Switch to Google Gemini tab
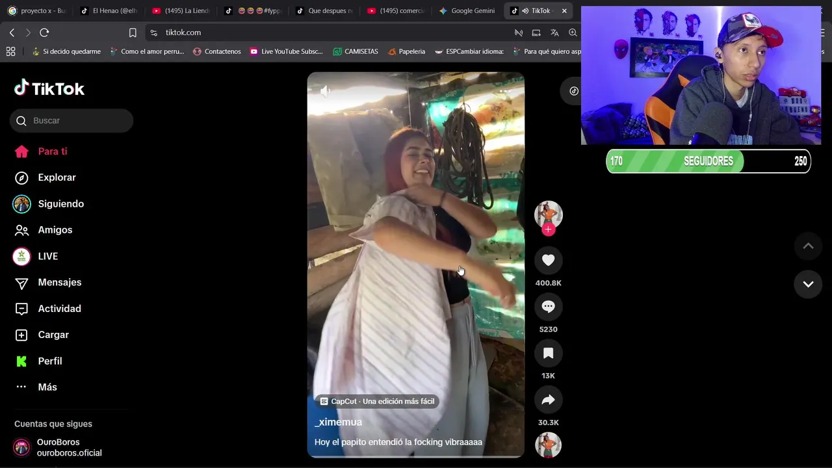Screen dimensions: 832x468 (x=467, y=11)
